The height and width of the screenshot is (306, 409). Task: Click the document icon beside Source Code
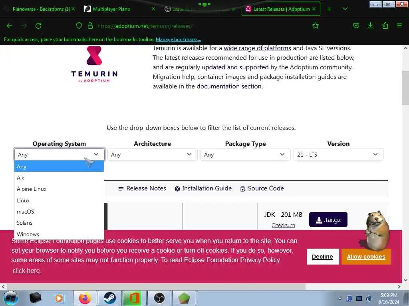[243, 189]
